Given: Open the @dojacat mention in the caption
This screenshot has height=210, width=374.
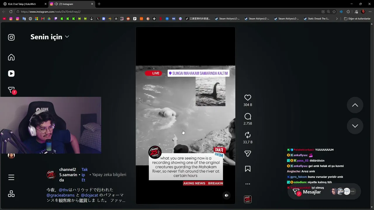Looking at the screenshot, I should click(89, 195).
